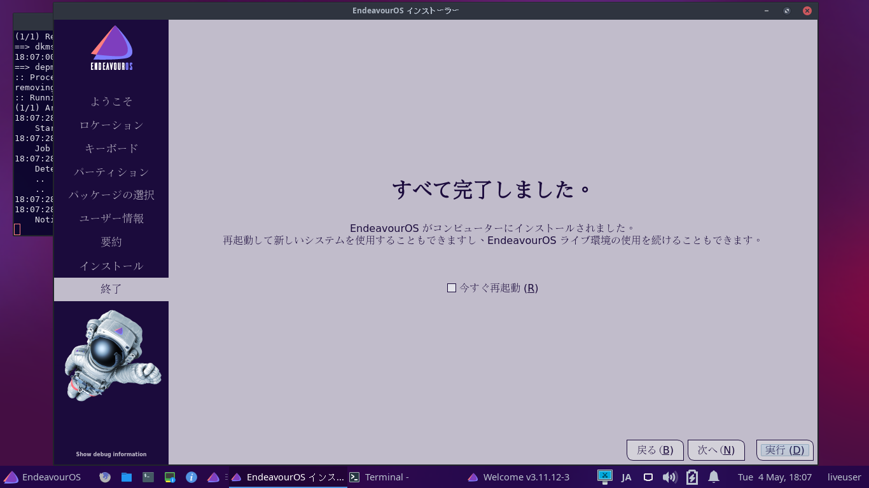Launch Firefox from the panel

(x=105, y=477)
